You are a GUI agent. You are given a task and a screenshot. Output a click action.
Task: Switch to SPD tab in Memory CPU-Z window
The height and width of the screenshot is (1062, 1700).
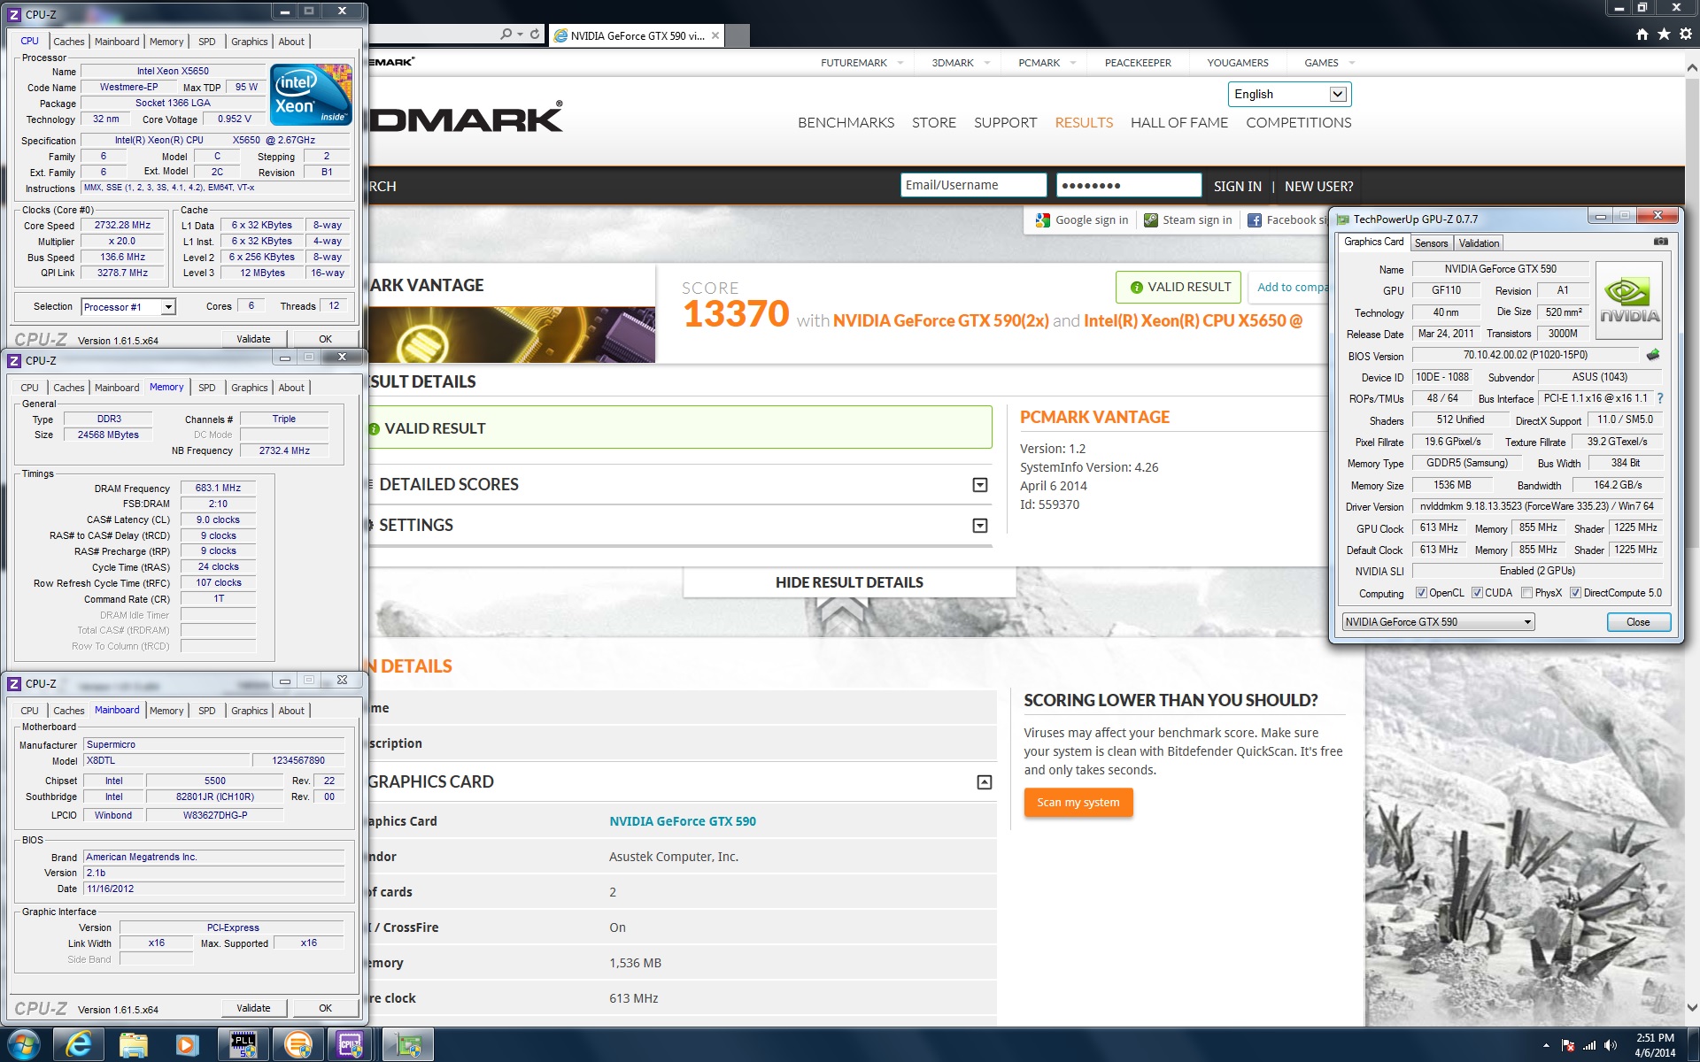pos(206,388)
